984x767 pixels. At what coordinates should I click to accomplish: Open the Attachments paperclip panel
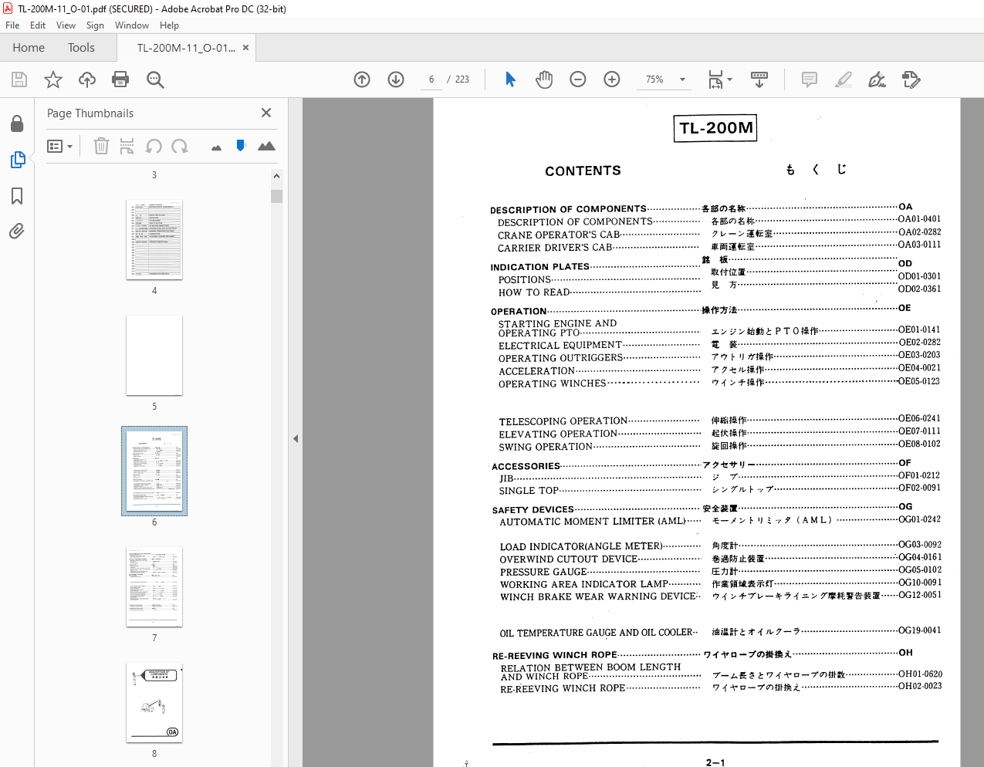[x=17, y=231]
